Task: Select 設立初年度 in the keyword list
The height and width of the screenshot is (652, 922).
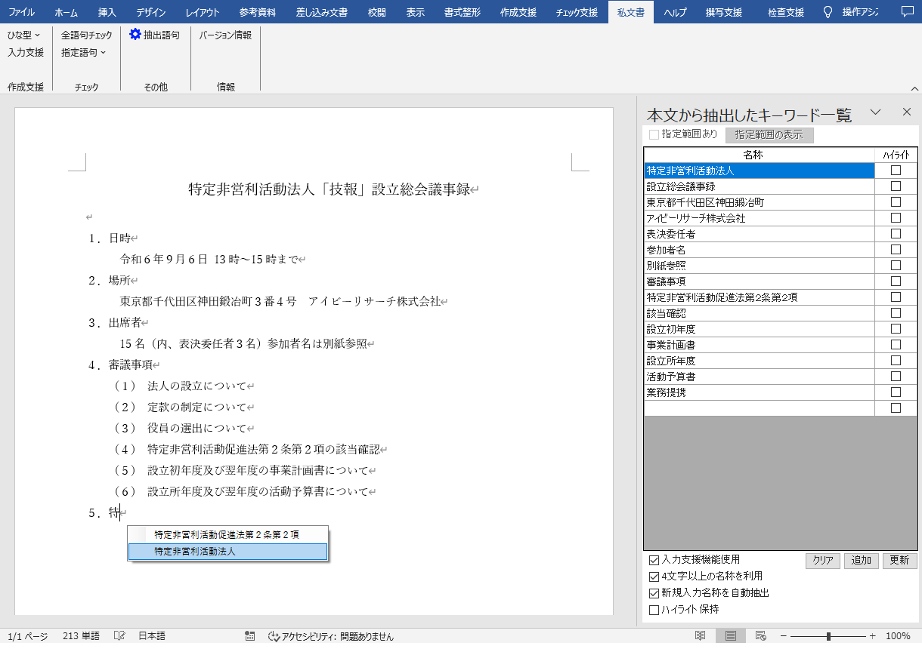Action: coord(760,329)
